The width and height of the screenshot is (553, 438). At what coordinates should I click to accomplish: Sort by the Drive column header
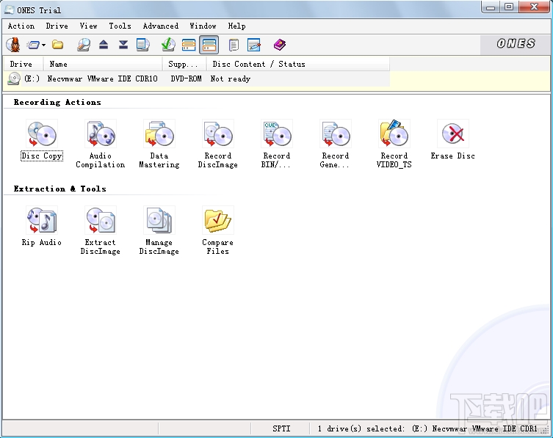click(x=24, y=64)
